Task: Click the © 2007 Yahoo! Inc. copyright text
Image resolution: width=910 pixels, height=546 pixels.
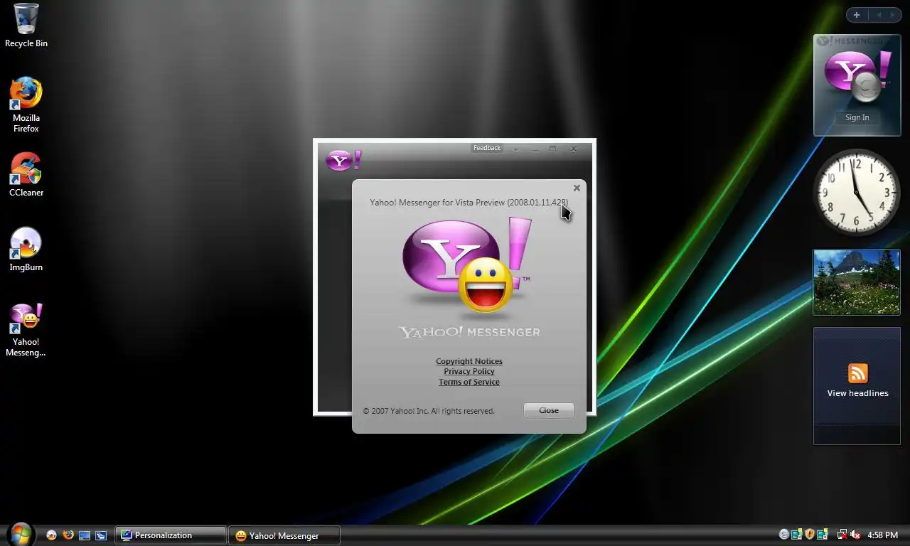Action: pyautogui.click(x=429, y=411)
